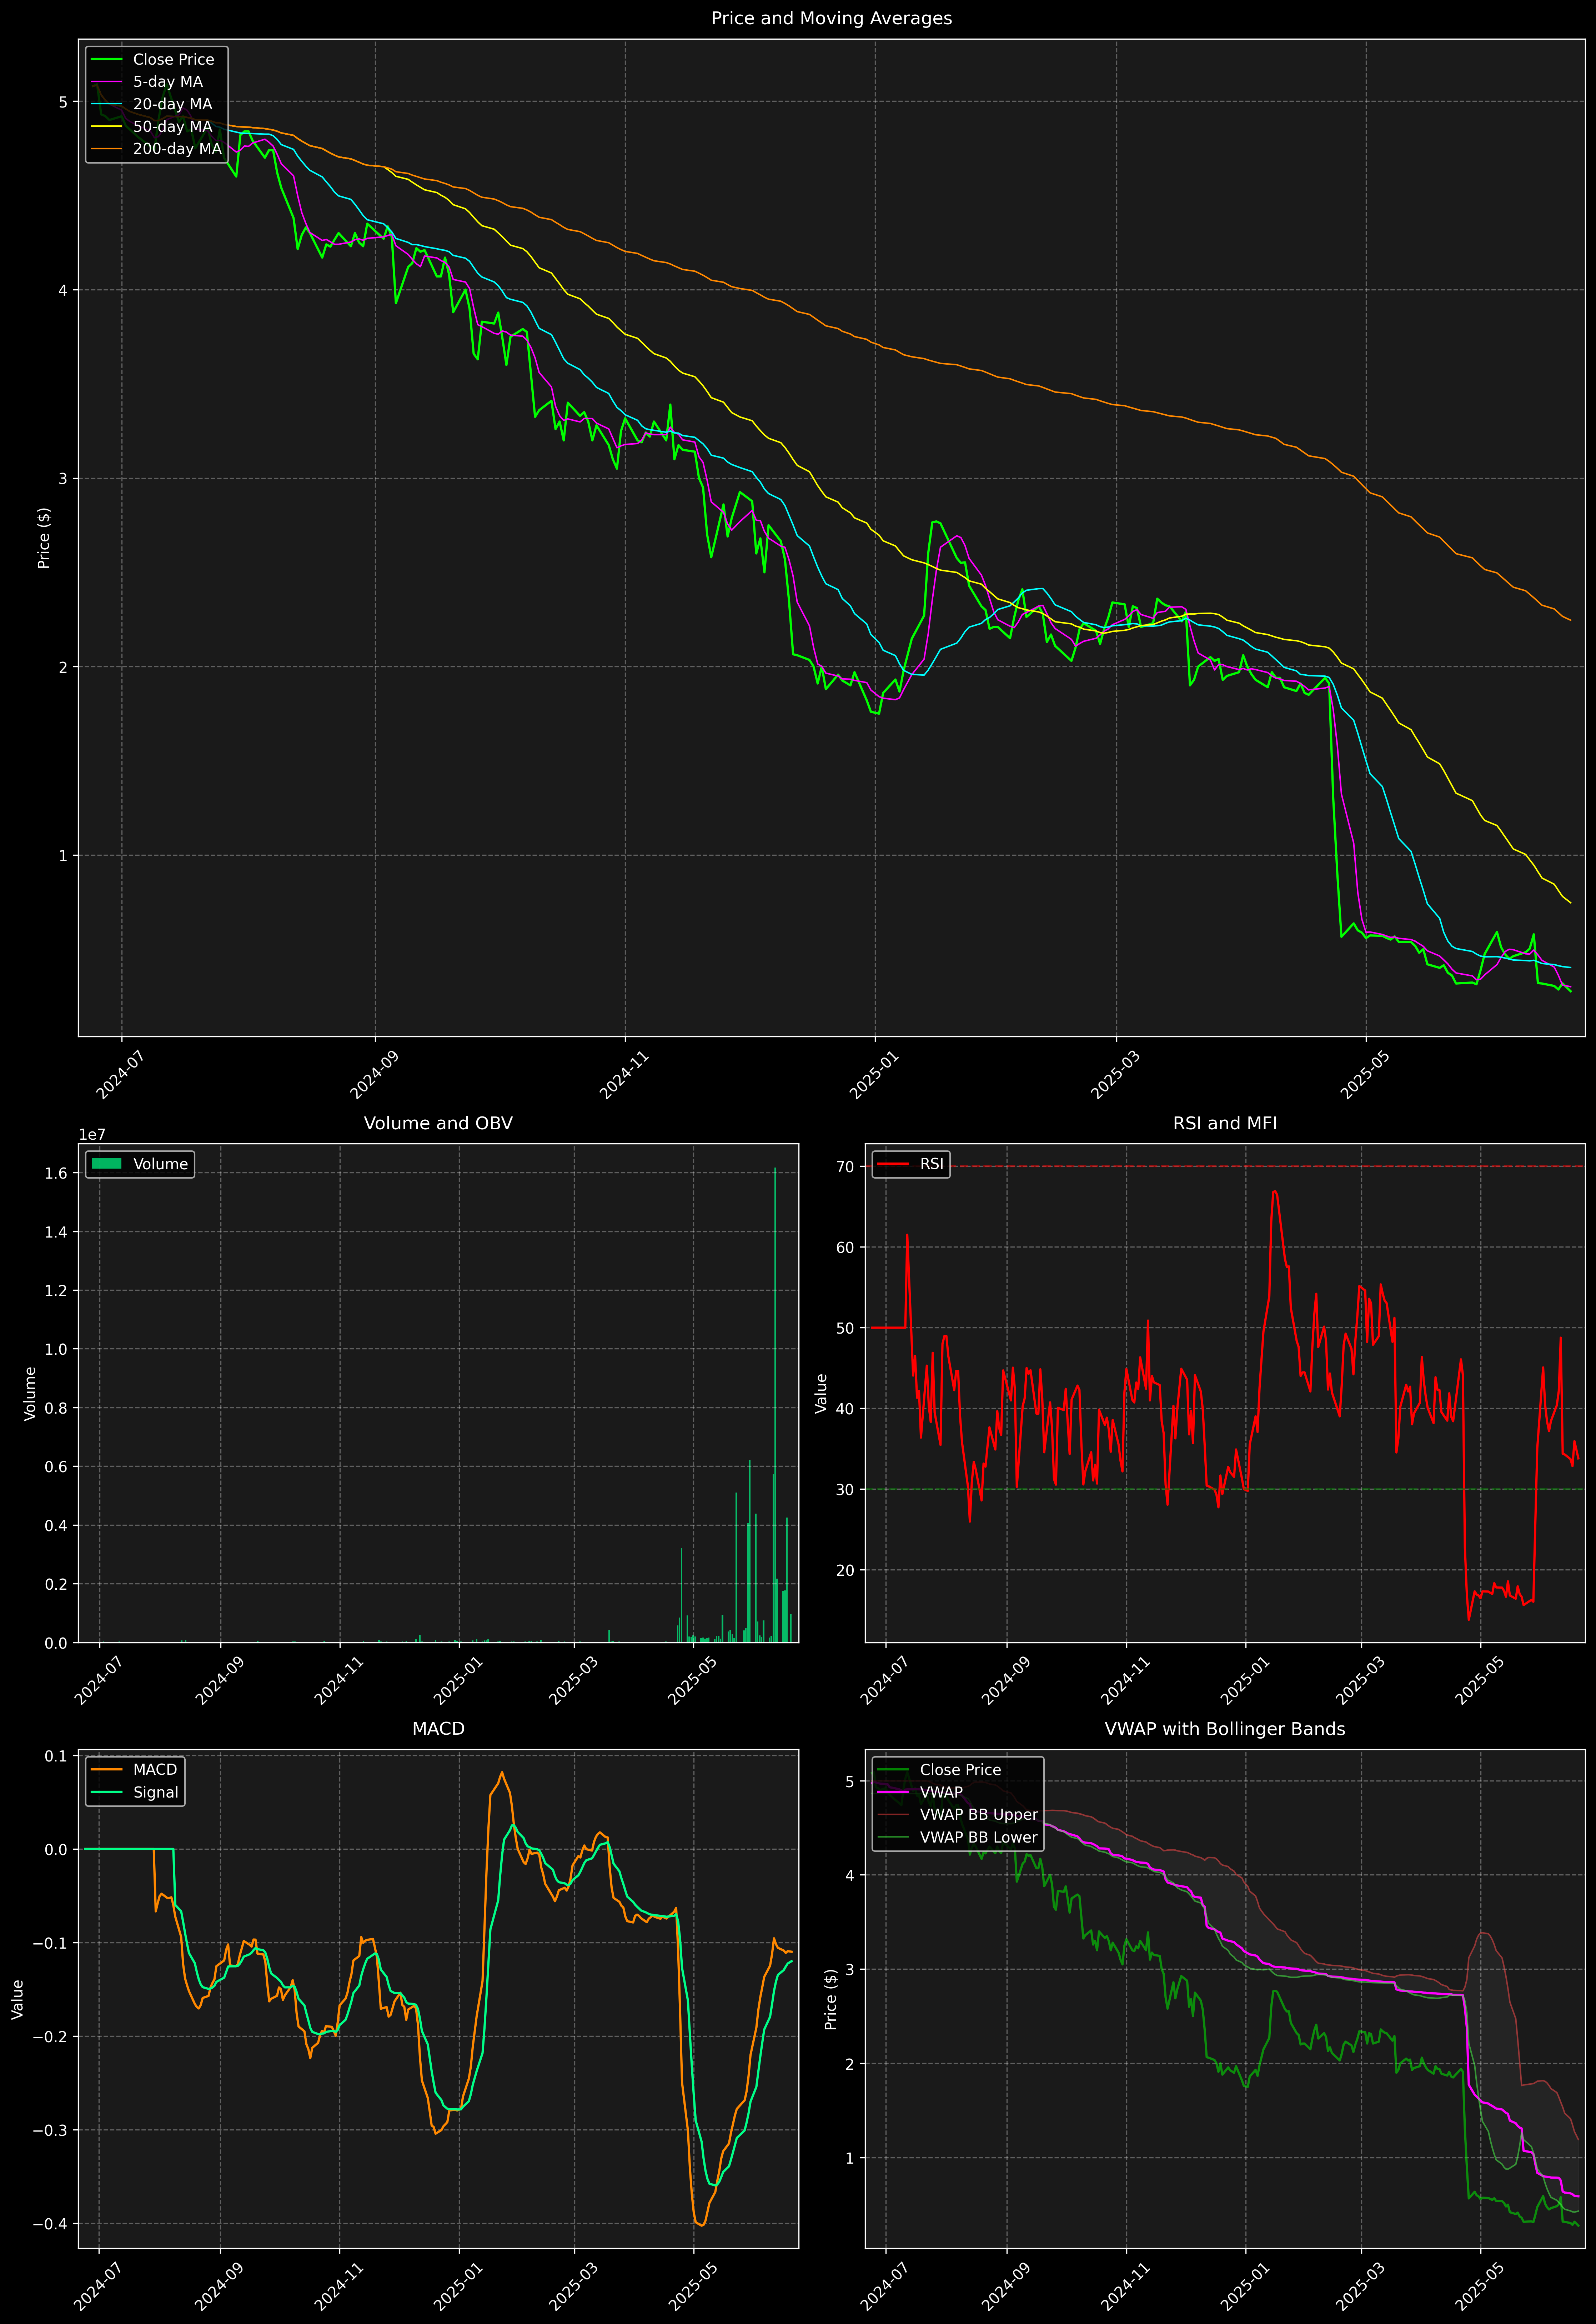Click the 'Price and Moving Averages' chart title
The image size is (1596, 2324).
pos(831,18)
